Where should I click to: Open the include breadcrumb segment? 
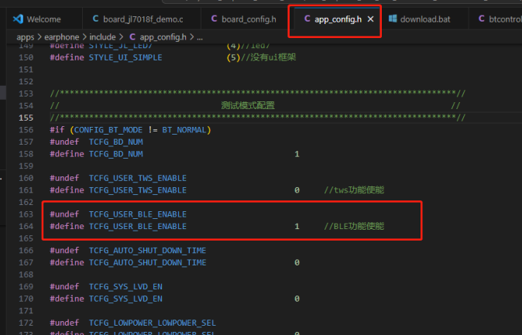[102, 37]
